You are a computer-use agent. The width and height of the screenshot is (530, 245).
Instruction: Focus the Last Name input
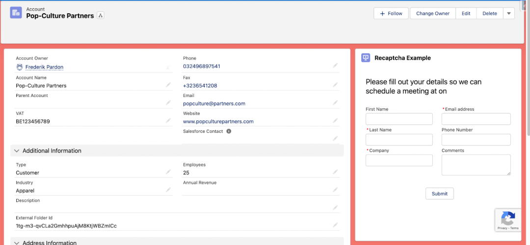[x=399, y=140]
